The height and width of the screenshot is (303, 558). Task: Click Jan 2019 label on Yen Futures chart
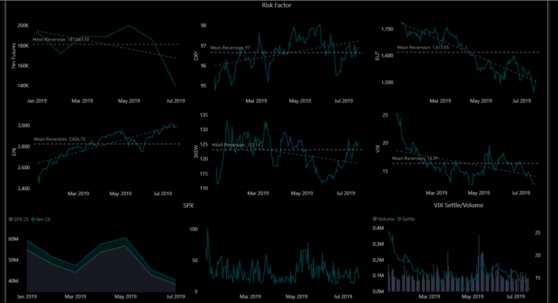37,101
